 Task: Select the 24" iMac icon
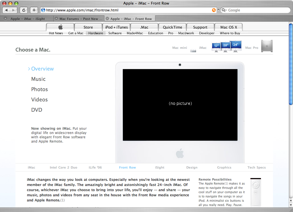235,46
